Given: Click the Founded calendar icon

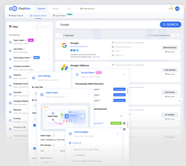Looking at the screenshot, I should (10, 94).
